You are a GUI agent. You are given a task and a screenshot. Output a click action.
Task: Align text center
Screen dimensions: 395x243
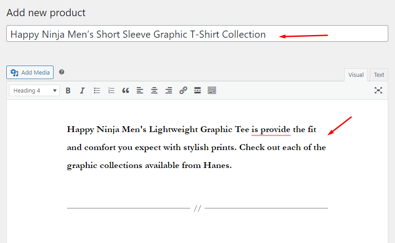click(x=154, y=91)
